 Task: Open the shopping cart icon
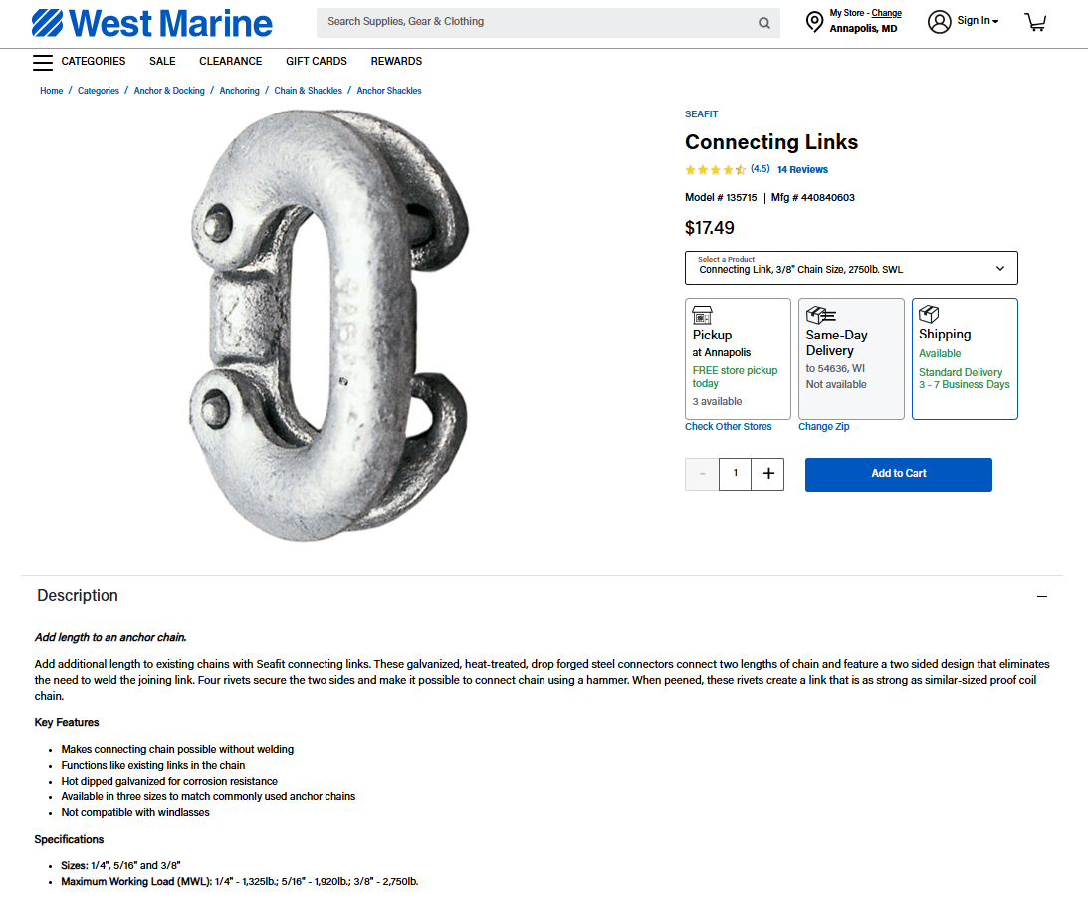pyautogui.click(x=1035, y=22)
